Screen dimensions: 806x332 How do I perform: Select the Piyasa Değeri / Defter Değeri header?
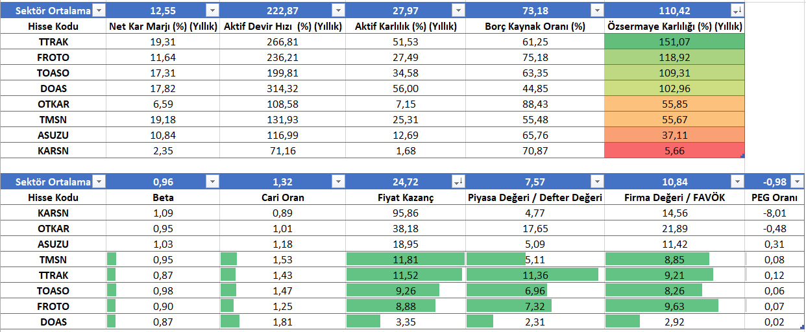pos(535,198)
